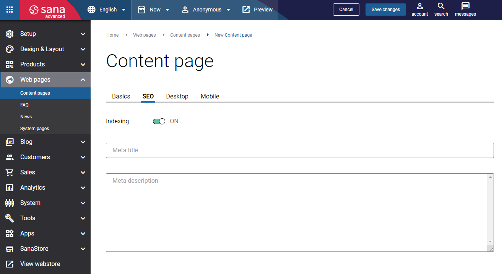Viewport: 502px width, 274px height.
Task: Click the Save changes button
Action: click(x=386, y=10)
